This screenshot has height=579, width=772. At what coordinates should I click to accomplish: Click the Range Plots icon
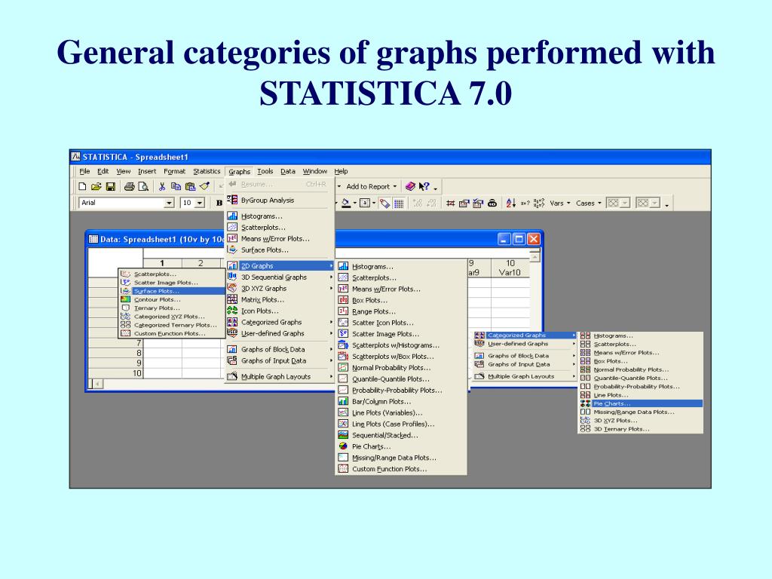(343, 311)
